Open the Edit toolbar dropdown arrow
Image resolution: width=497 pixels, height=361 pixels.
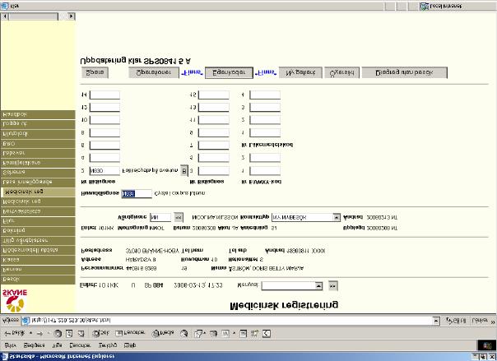234,333
